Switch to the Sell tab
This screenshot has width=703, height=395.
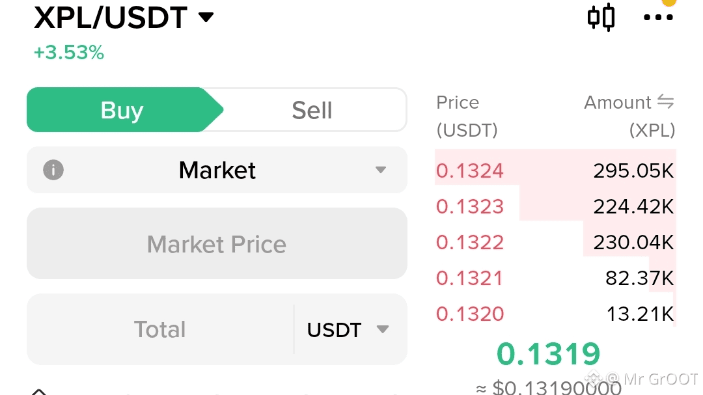(312, 111)
